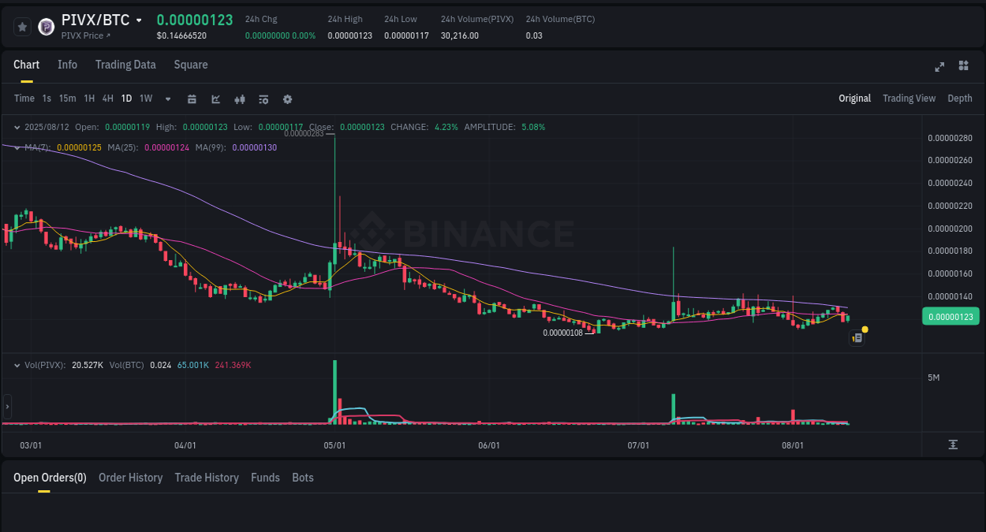Click the last trade marker icon near price
This screenshot has height=532, width=986.
pos(857,337)
